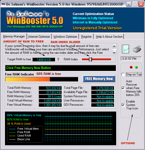The width and height of the screenshot is (145, 150).
Task: Click the memory history graph area
Action: tap(79, 128)
